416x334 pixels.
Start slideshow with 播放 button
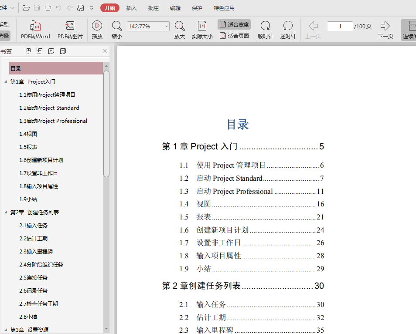point(97,30)
